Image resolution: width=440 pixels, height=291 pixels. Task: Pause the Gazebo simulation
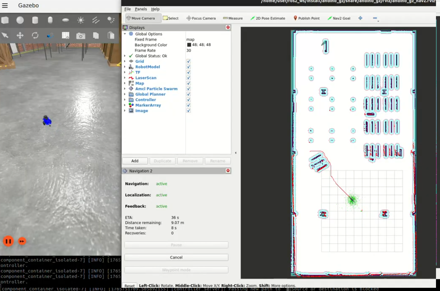[8, 241]
